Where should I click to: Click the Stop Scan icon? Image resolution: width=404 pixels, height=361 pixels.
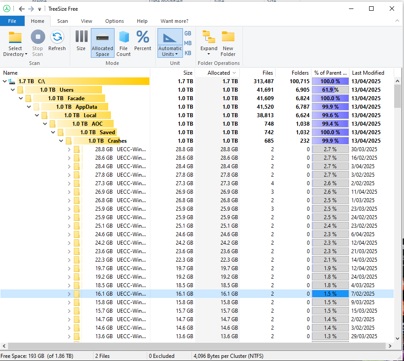(x=38, y=37)
